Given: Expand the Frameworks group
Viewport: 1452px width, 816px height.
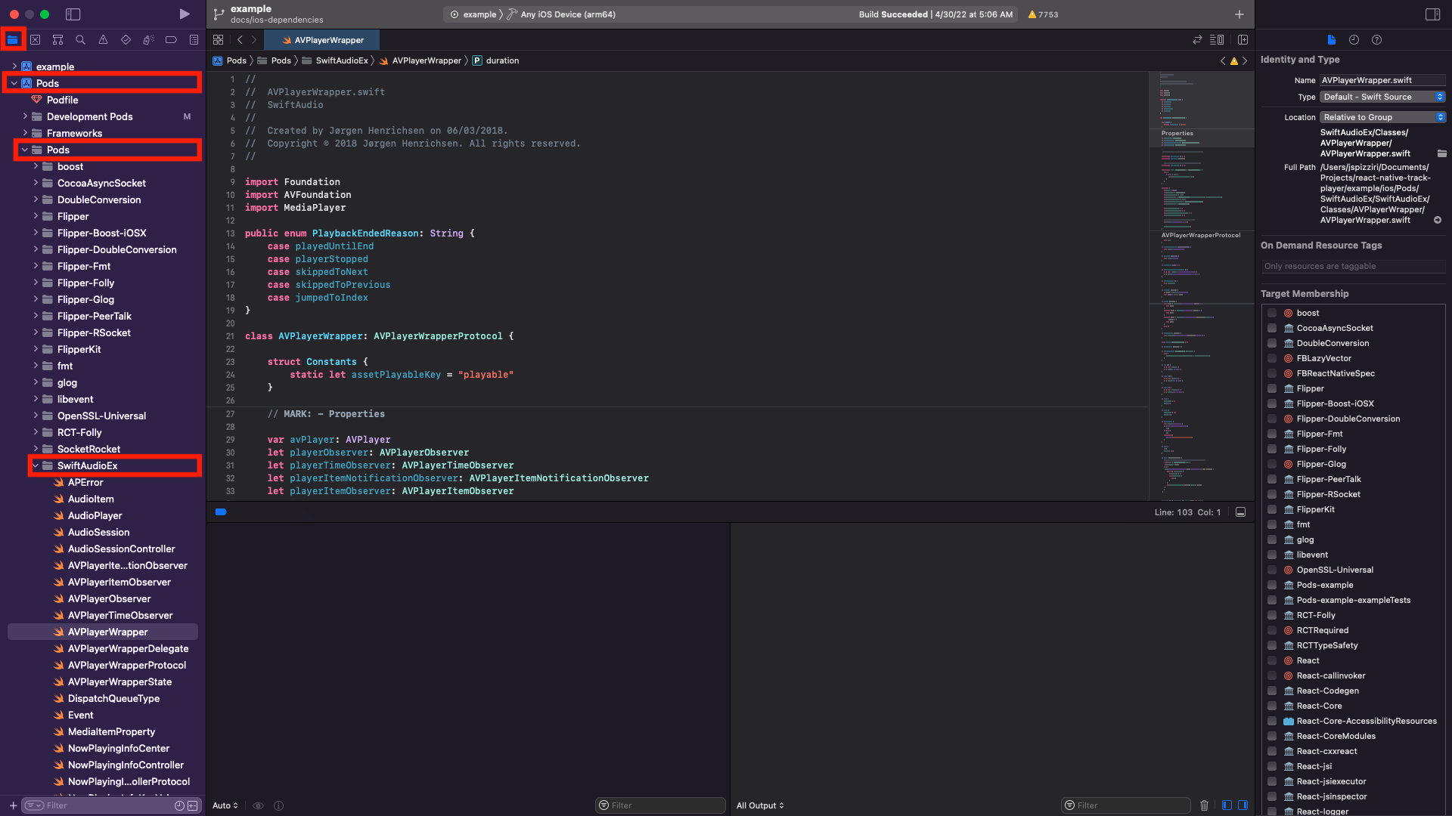Looking at the screenshot, I should tap(25, 133).
